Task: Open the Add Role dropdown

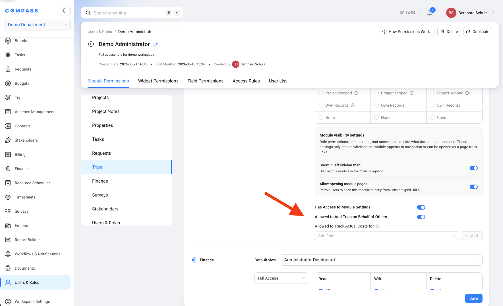Action: (x=386, y=236)
